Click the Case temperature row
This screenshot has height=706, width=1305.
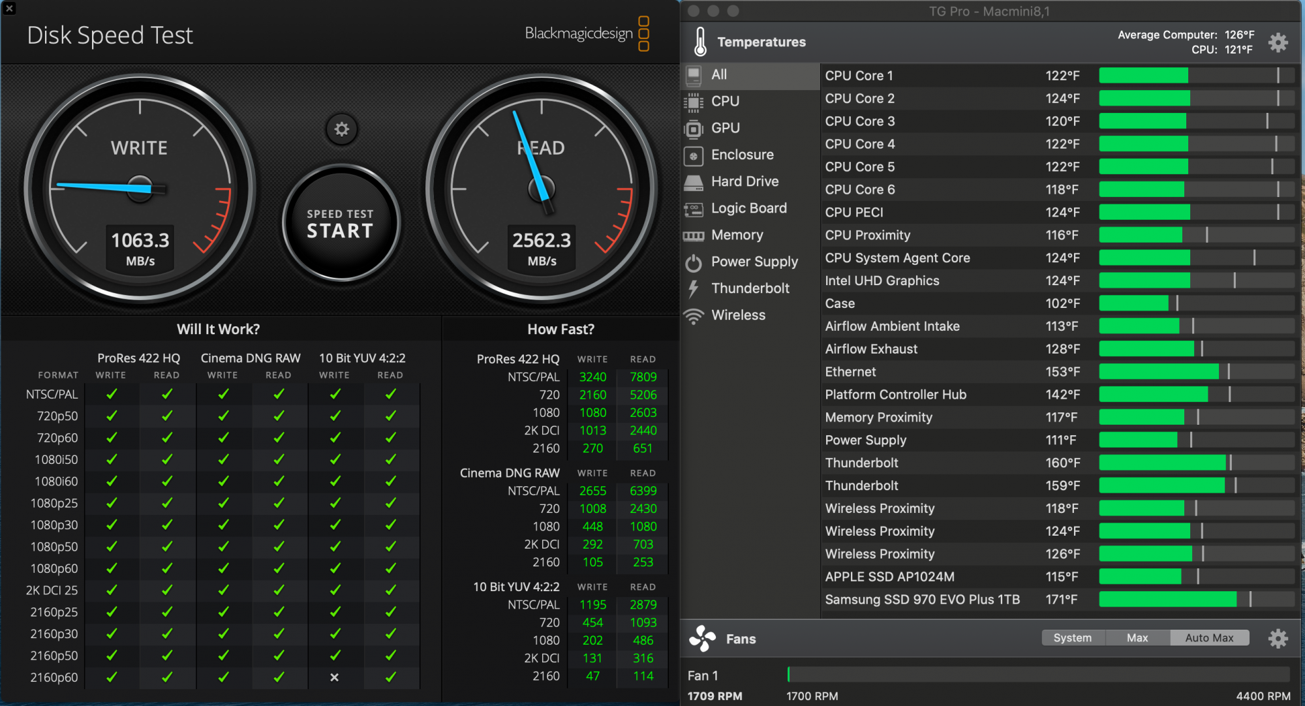pos(1059,303)
